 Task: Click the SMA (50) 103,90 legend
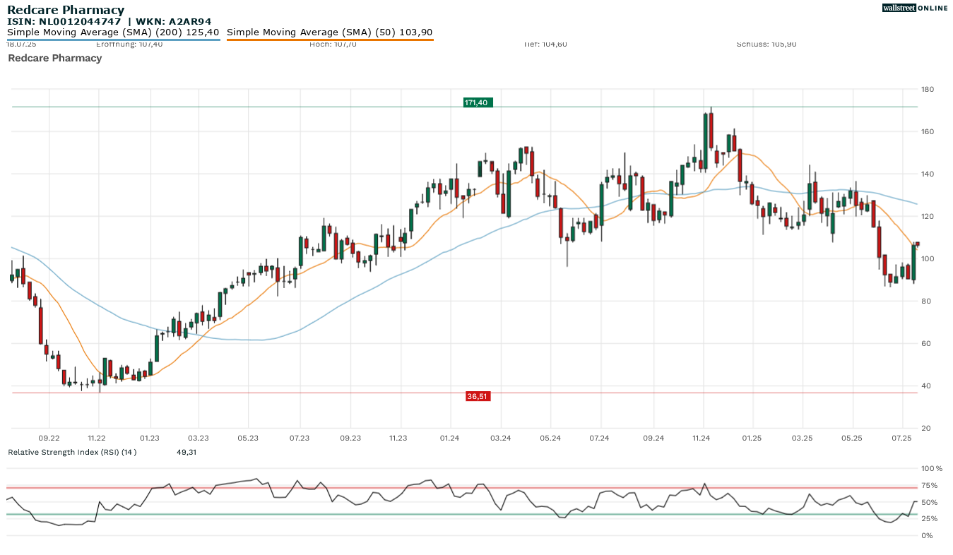click(x=330, y=32)
